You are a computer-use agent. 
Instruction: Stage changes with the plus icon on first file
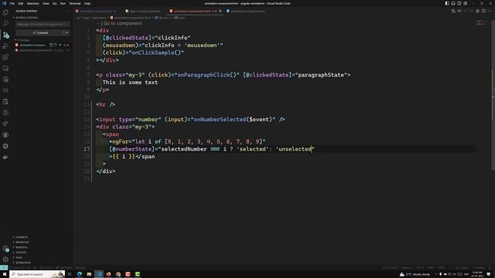[x=60, y=45]
